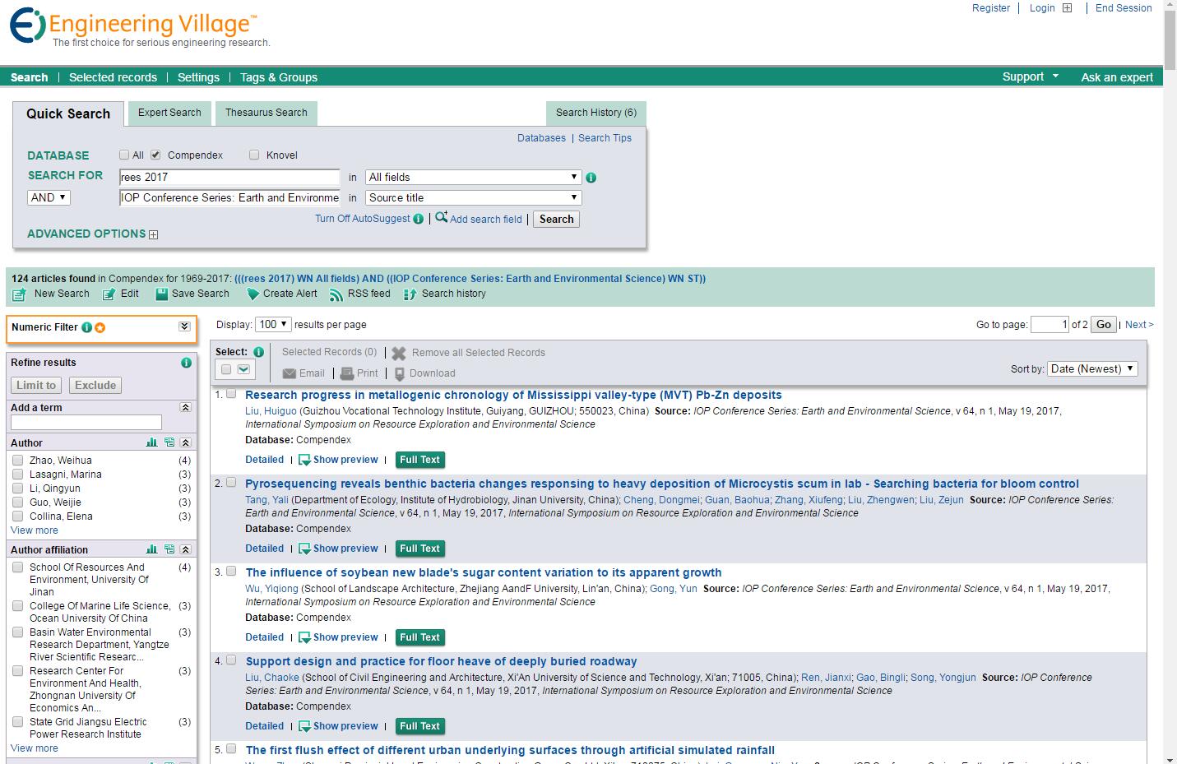Image resolution: width=1177 pixels, height=764 pixels.
Task: Click the Edit search pencil icon
Action: pos(109,294)
